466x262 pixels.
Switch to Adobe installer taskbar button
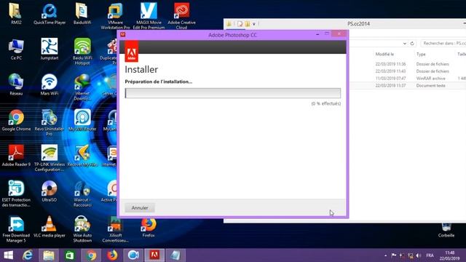[x=154, y=255]
